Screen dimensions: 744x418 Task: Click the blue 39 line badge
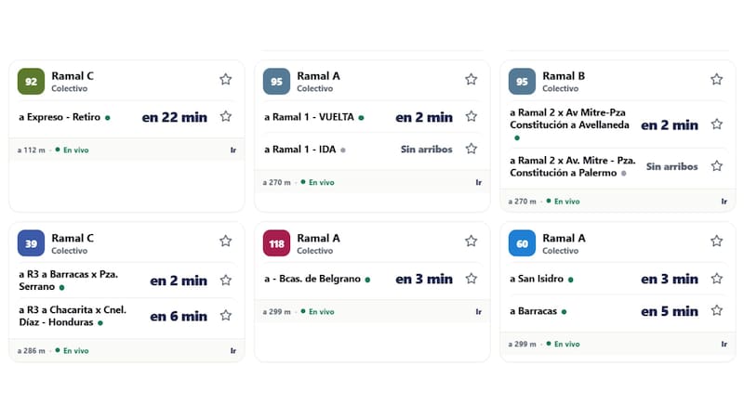click(31, 243)
